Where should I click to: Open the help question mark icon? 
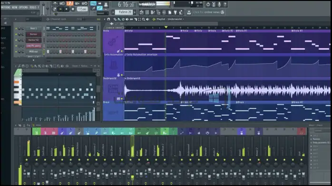[x=225, y=4]
